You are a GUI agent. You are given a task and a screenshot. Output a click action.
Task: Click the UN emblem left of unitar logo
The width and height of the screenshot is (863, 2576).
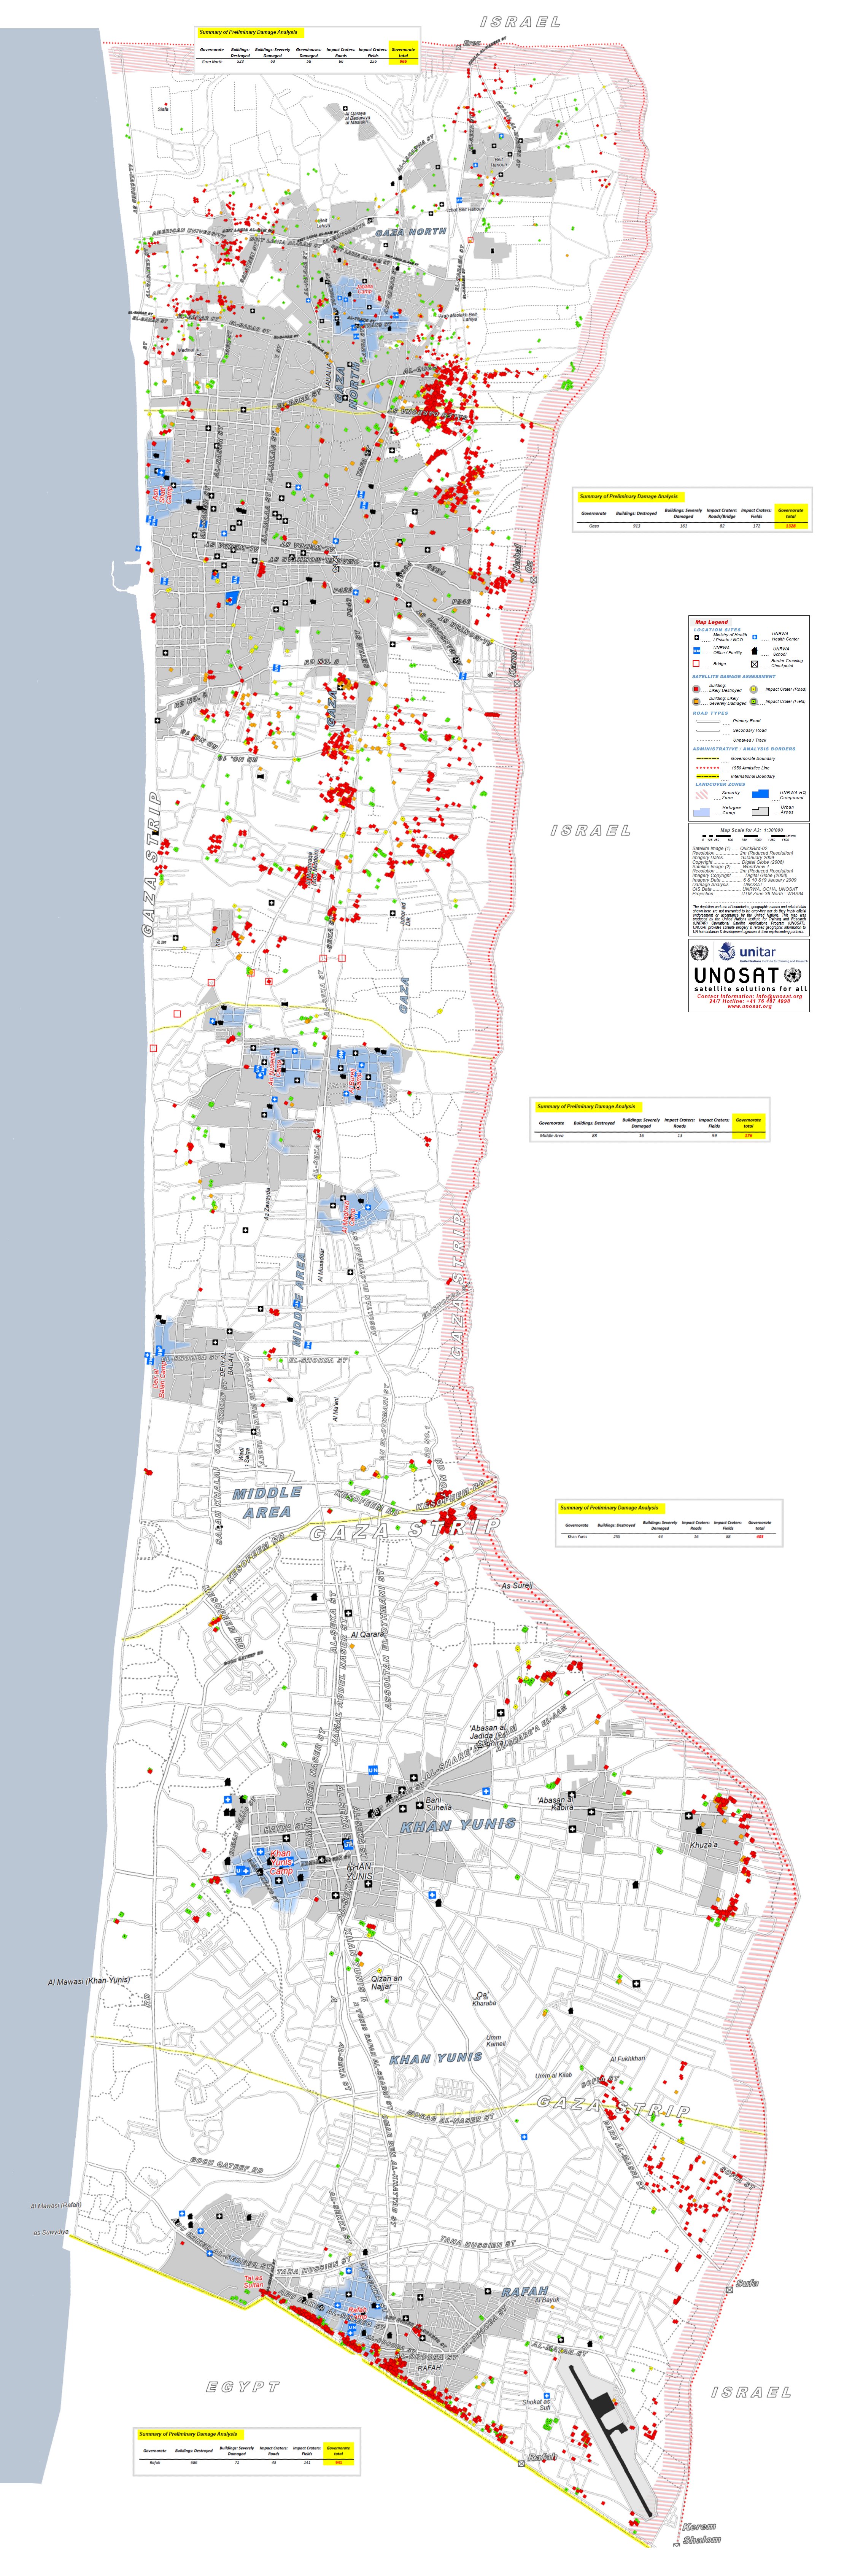[x=700, y=953]
